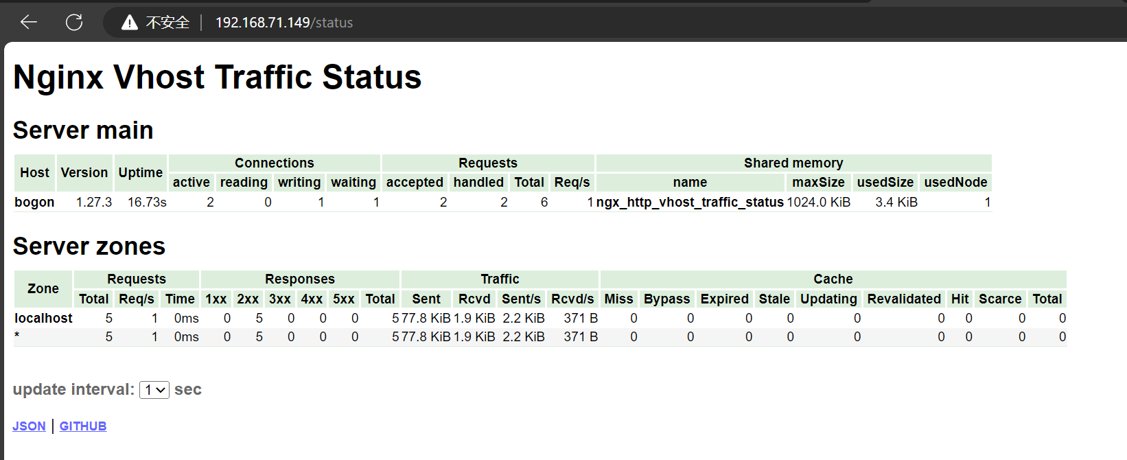
Task: Click the 'handled' column header
Action: click(x=478, y=182)
